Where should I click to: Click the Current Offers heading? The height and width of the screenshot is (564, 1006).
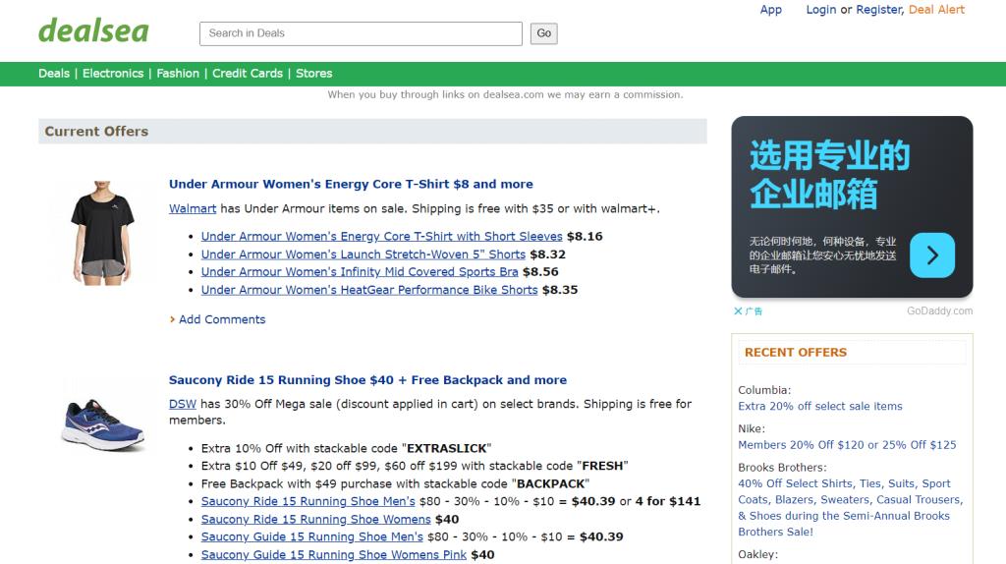(96, 132)
